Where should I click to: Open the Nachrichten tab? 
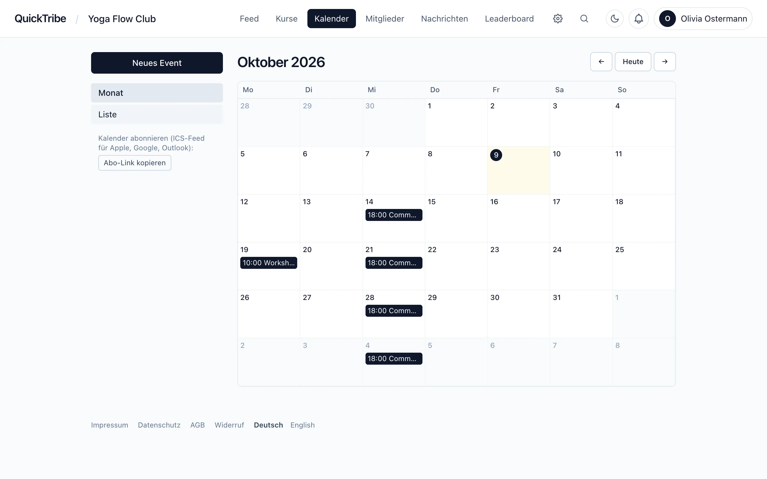(444, 19)
